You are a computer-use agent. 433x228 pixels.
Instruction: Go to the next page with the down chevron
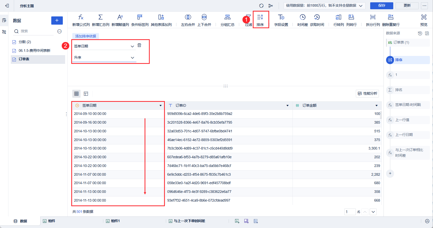pos(373,212)
